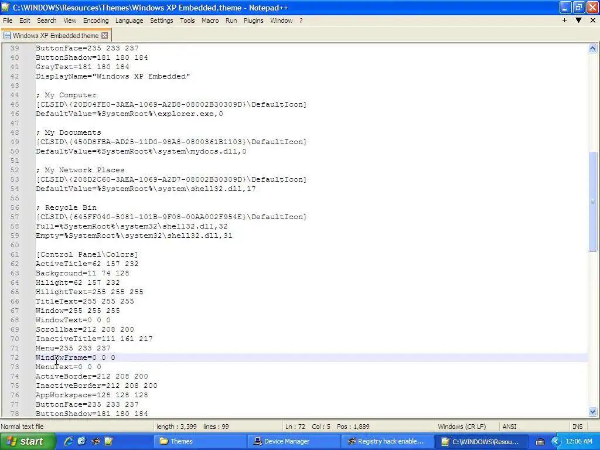Screen dimensions: 600x450
Task: Open the Settings menu
Action: coord(162,21)
